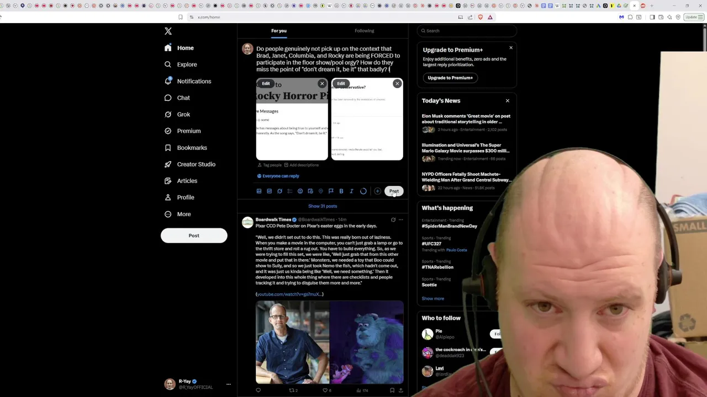
Task: Open more options on Boardwalk Times post
Action: pyautogui.click(x=401, y=220)
